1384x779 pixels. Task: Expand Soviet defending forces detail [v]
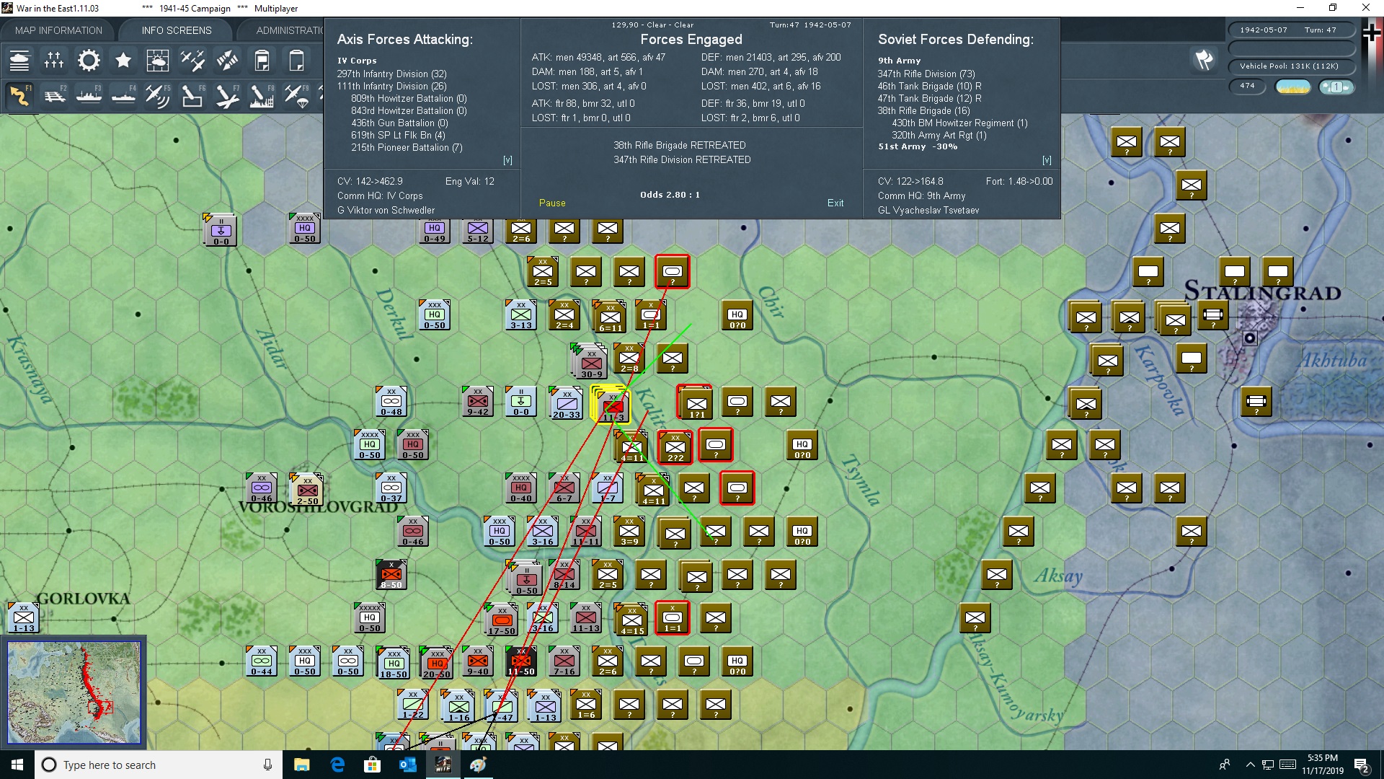tap(1047, 160)
